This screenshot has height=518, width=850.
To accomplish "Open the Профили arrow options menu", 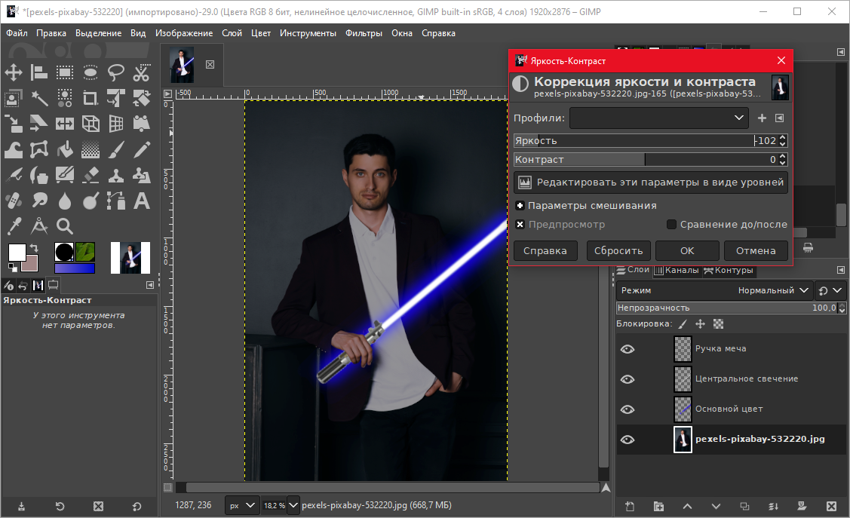I will 780,118.
